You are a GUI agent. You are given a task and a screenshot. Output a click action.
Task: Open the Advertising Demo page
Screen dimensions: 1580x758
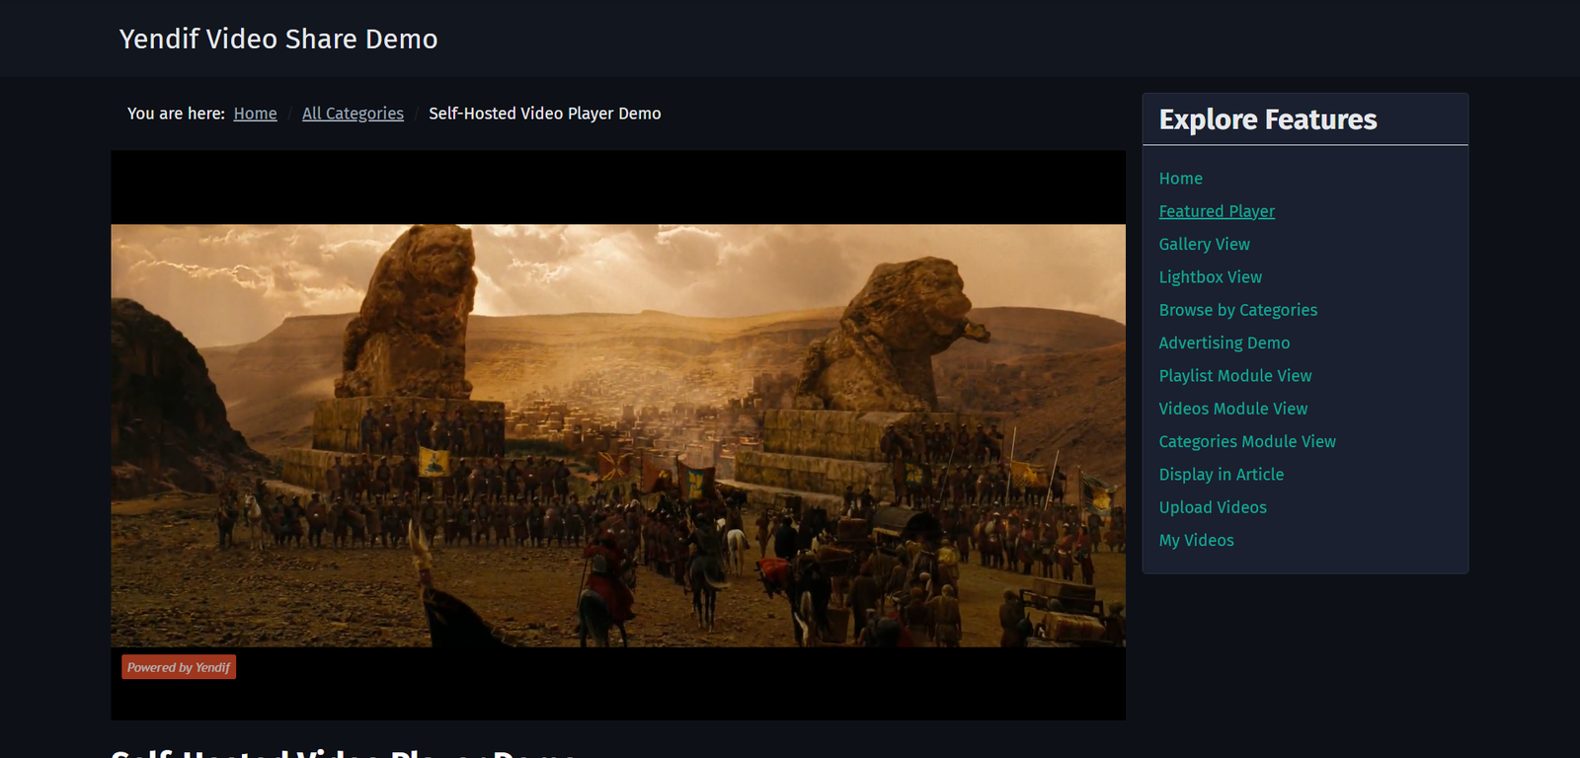[1224, 342]
